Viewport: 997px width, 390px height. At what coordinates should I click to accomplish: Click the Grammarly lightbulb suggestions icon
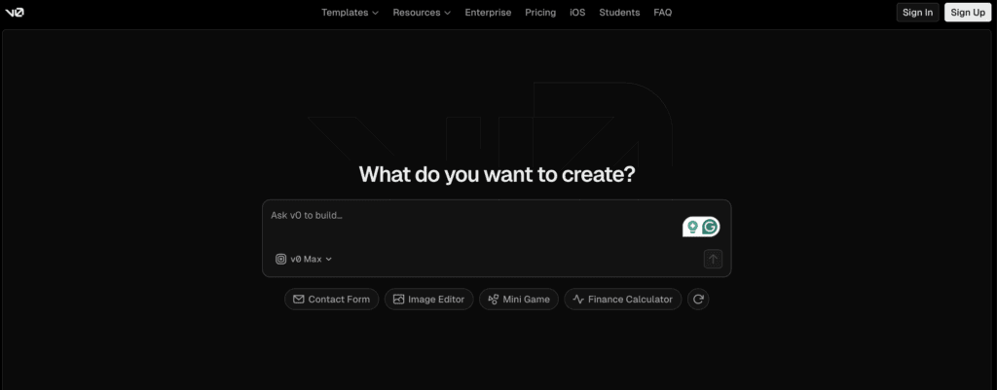(692, 227)
